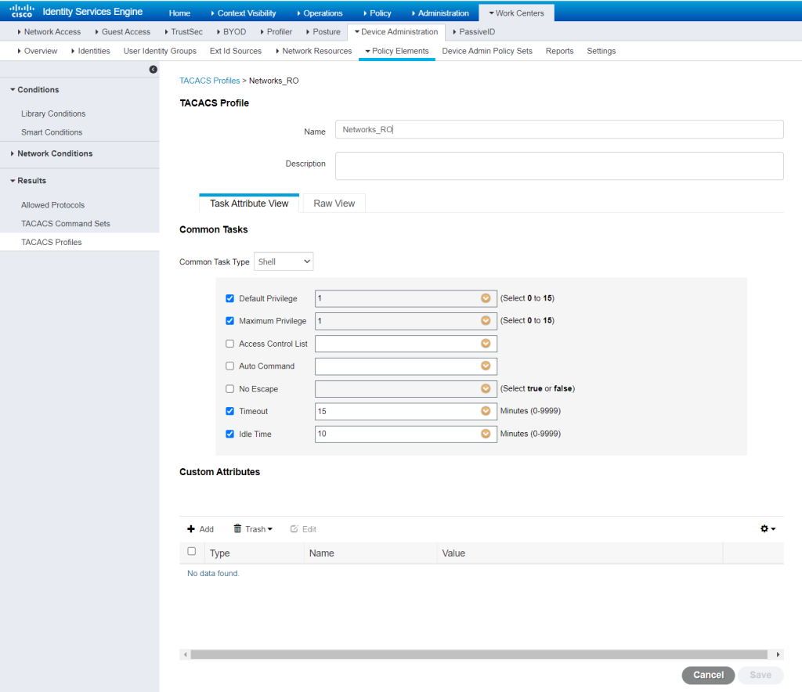Open the Reports page
802x692 pixels.
coord(559,51)
